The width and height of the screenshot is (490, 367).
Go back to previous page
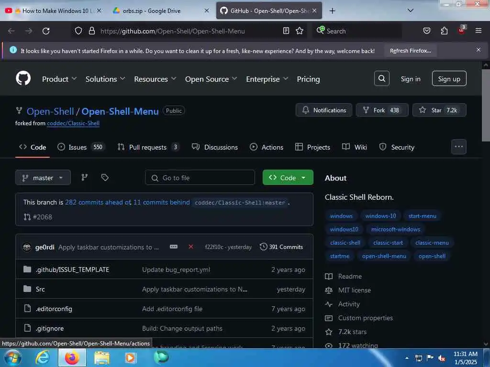[11, 31]
